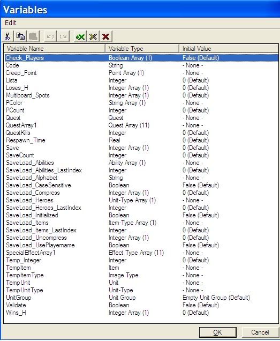
Task: Sort by the Initial Value column header
Action: coord(229,49)
